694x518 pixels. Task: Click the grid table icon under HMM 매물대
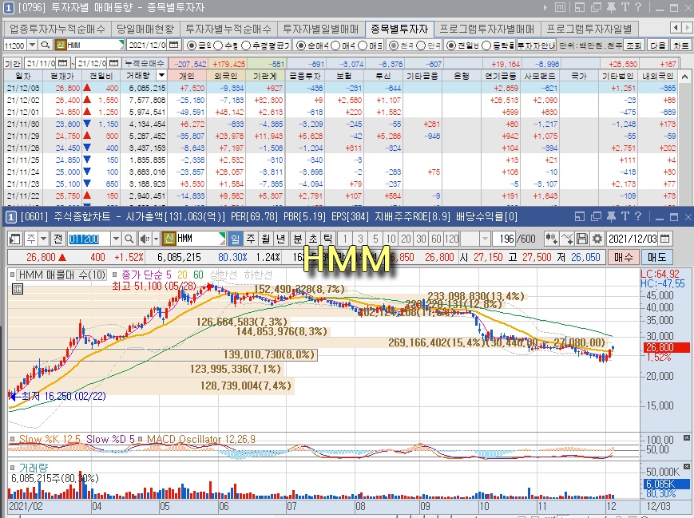tap(18, 289)
